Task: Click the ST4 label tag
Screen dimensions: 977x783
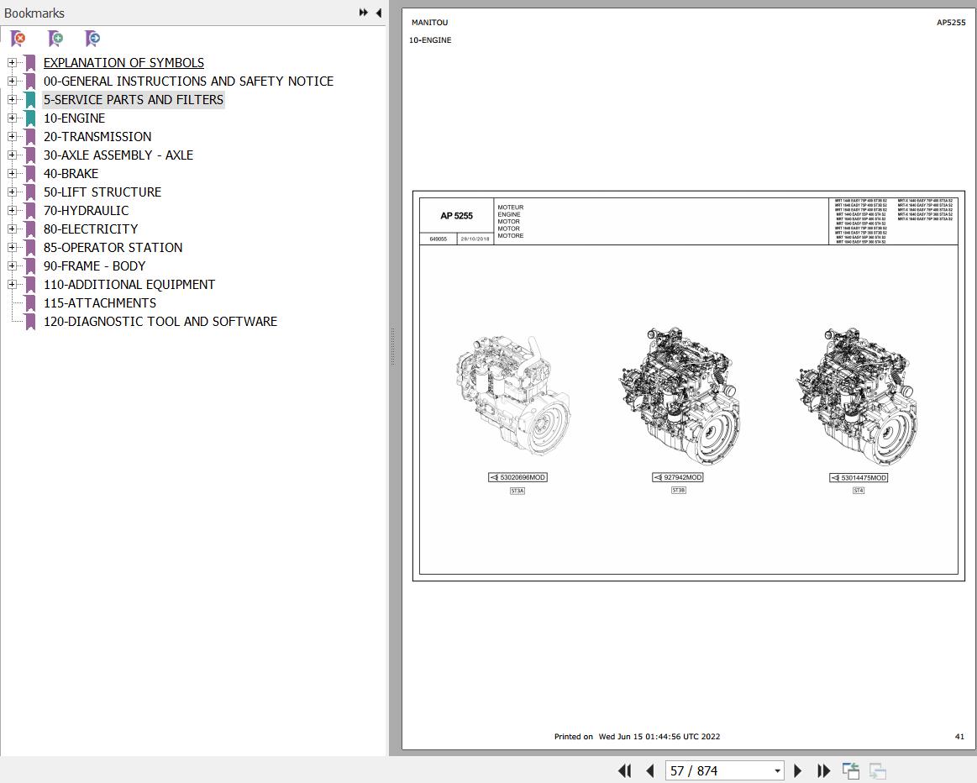Action: [x=858, y=491]
